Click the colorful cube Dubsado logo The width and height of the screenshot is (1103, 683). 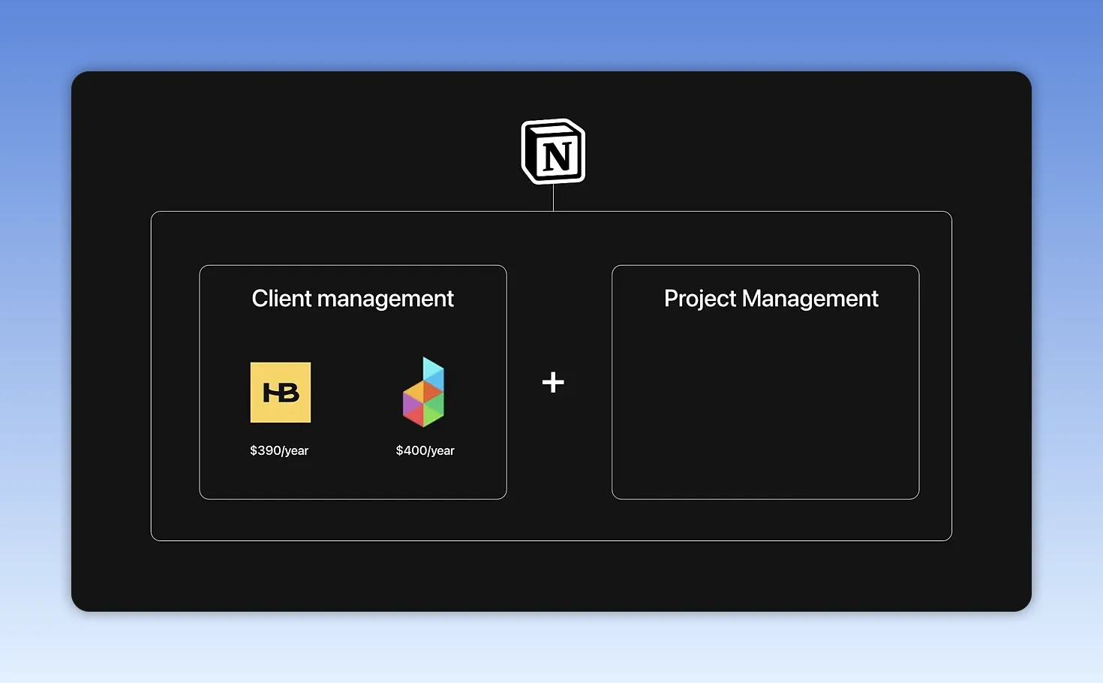pos(424,392)
